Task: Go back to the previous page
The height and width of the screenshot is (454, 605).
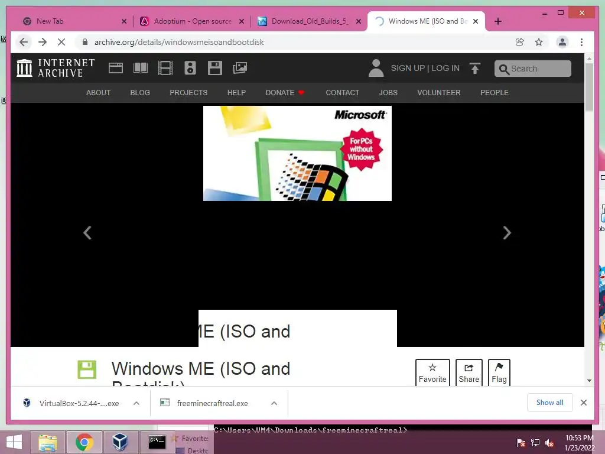Action: 24,42
